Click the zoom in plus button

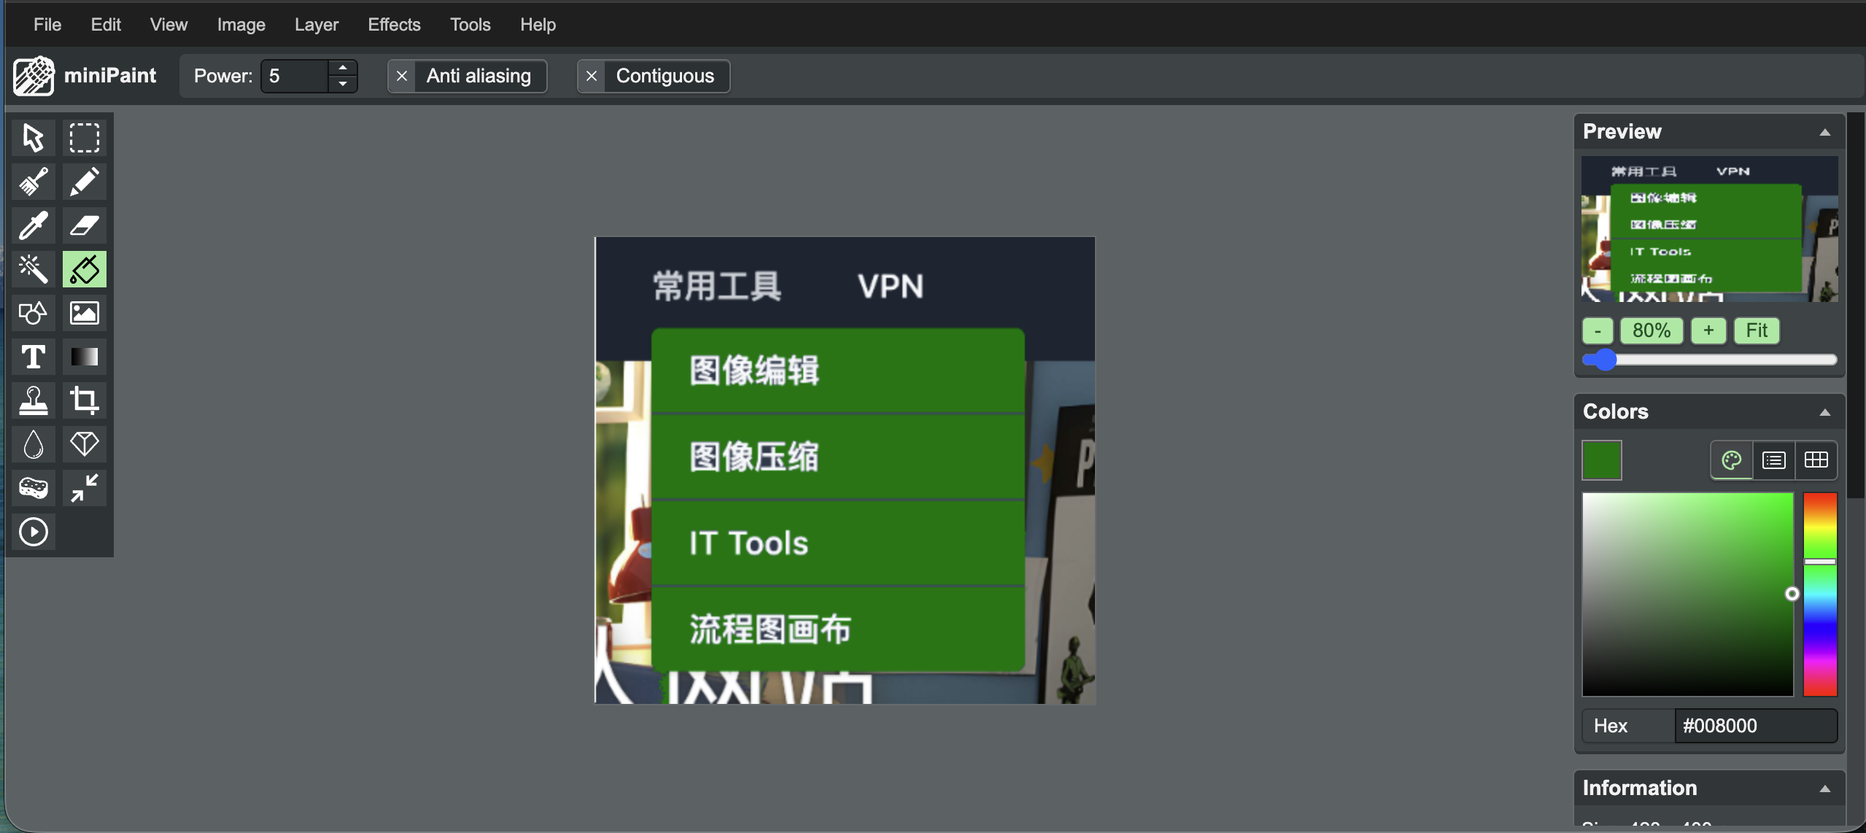1708,330
